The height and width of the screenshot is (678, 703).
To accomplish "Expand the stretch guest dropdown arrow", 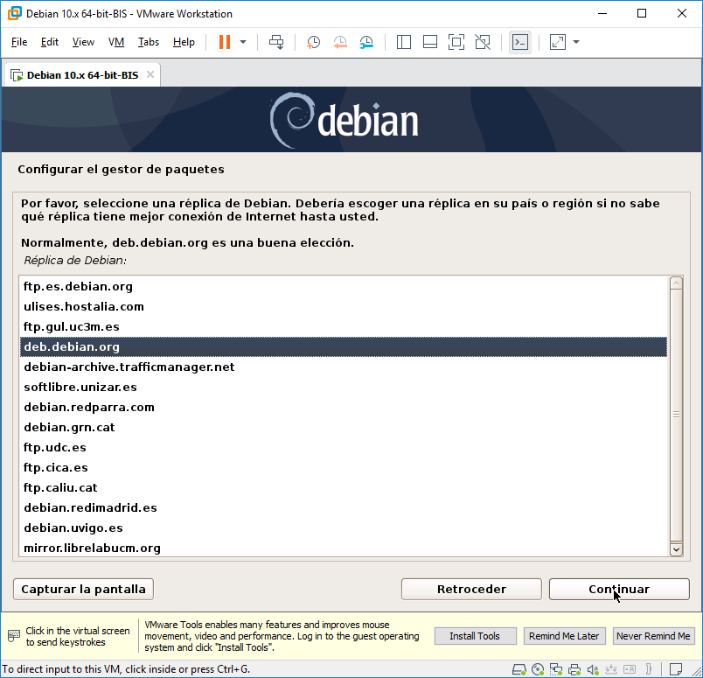I will [x=576, y=42].
